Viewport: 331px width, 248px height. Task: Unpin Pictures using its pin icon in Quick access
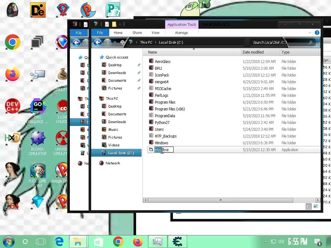coord(139,88)
